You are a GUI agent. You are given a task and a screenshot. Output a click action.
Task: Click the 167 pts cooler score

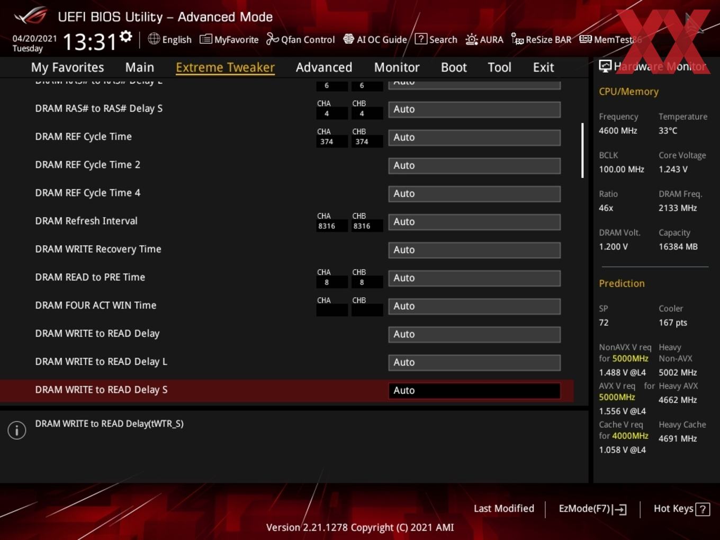(673, 322)
